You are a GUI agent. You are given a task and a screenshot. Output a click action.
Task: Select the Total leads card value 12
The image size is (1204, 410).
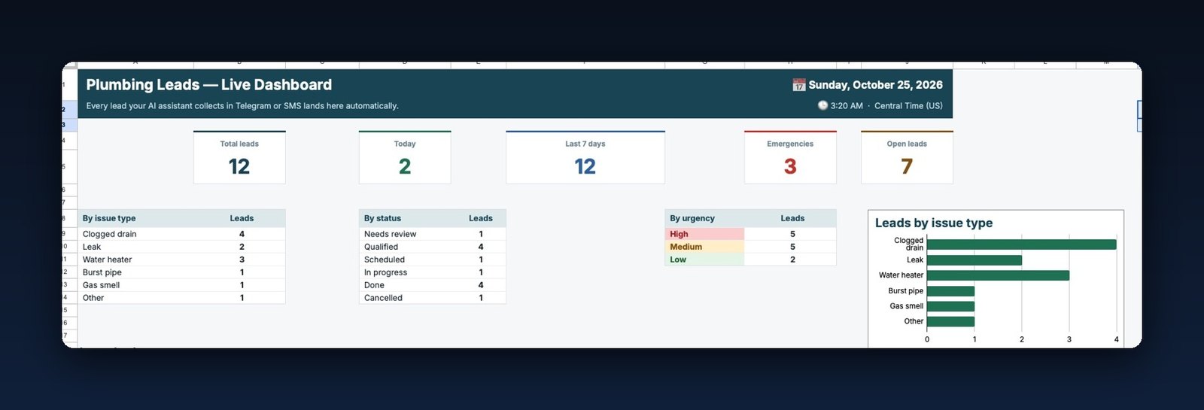(239, 166)
